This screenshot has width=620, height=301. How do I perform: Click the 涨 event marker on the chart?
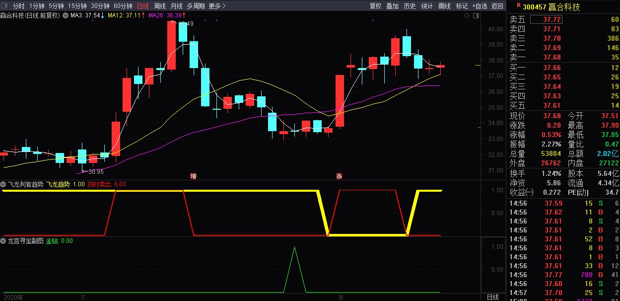click(x=340, y=176)
